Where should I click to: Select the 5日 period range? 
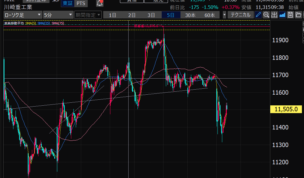(x=171, y=15)
